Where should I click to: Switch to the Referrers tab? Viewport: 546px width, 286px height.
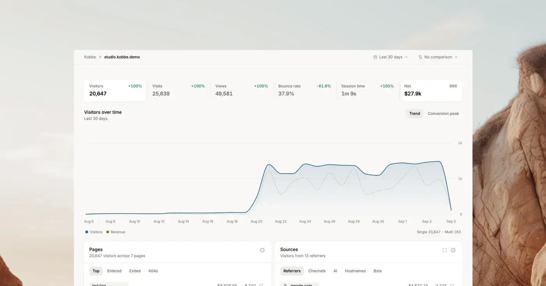(x=292, y=271)
